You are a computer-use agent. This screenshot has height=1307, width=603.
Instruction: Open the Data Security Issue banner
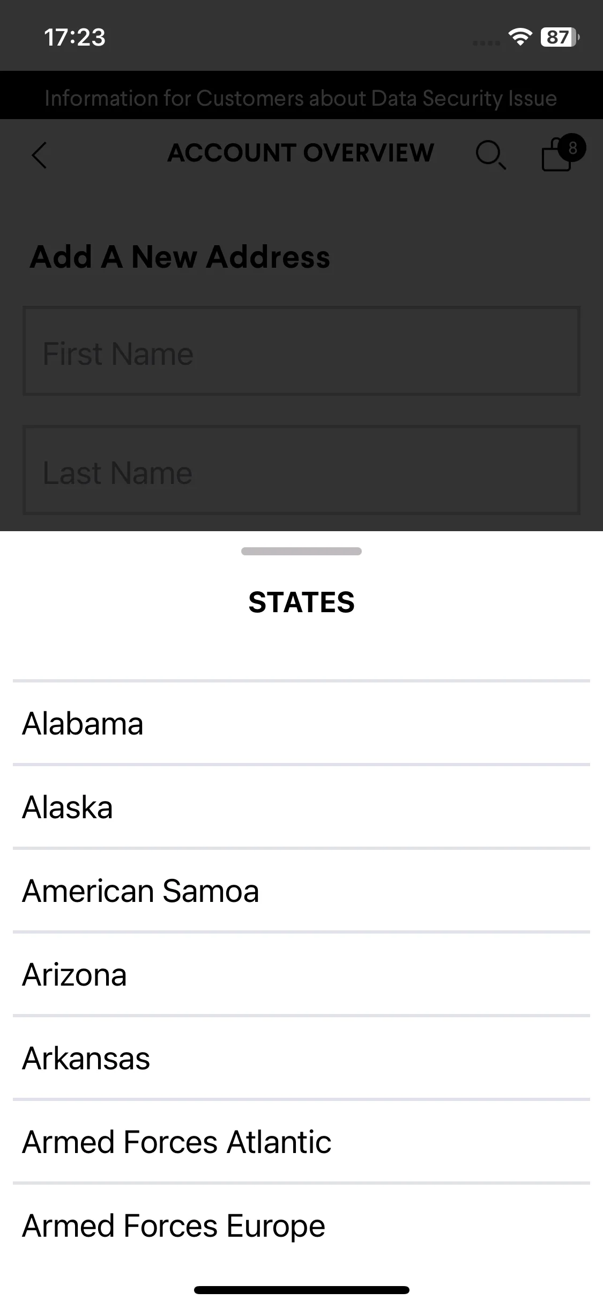click(301, 98)
